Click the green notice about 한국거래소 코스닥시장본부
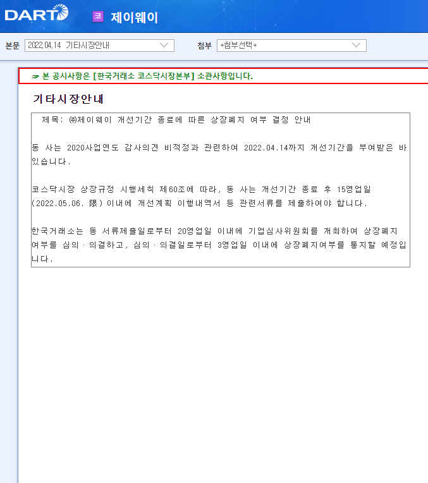 pos(147,76)
